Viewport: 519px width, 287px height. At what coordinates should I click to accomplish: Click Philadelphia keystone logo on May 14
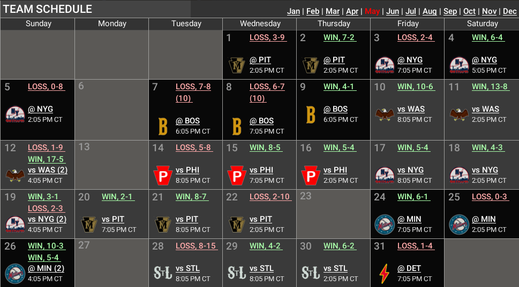[162, 175]
